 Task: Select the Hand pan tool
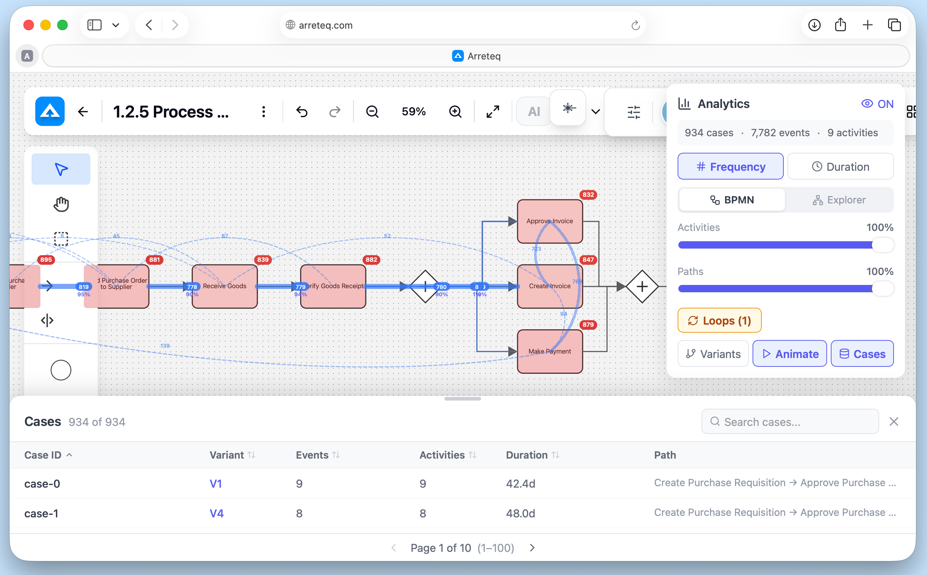[61, 204]
